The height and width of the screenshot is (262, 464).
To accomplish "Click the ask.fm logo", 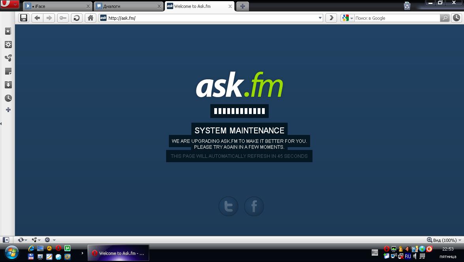I will click(239, 85).
